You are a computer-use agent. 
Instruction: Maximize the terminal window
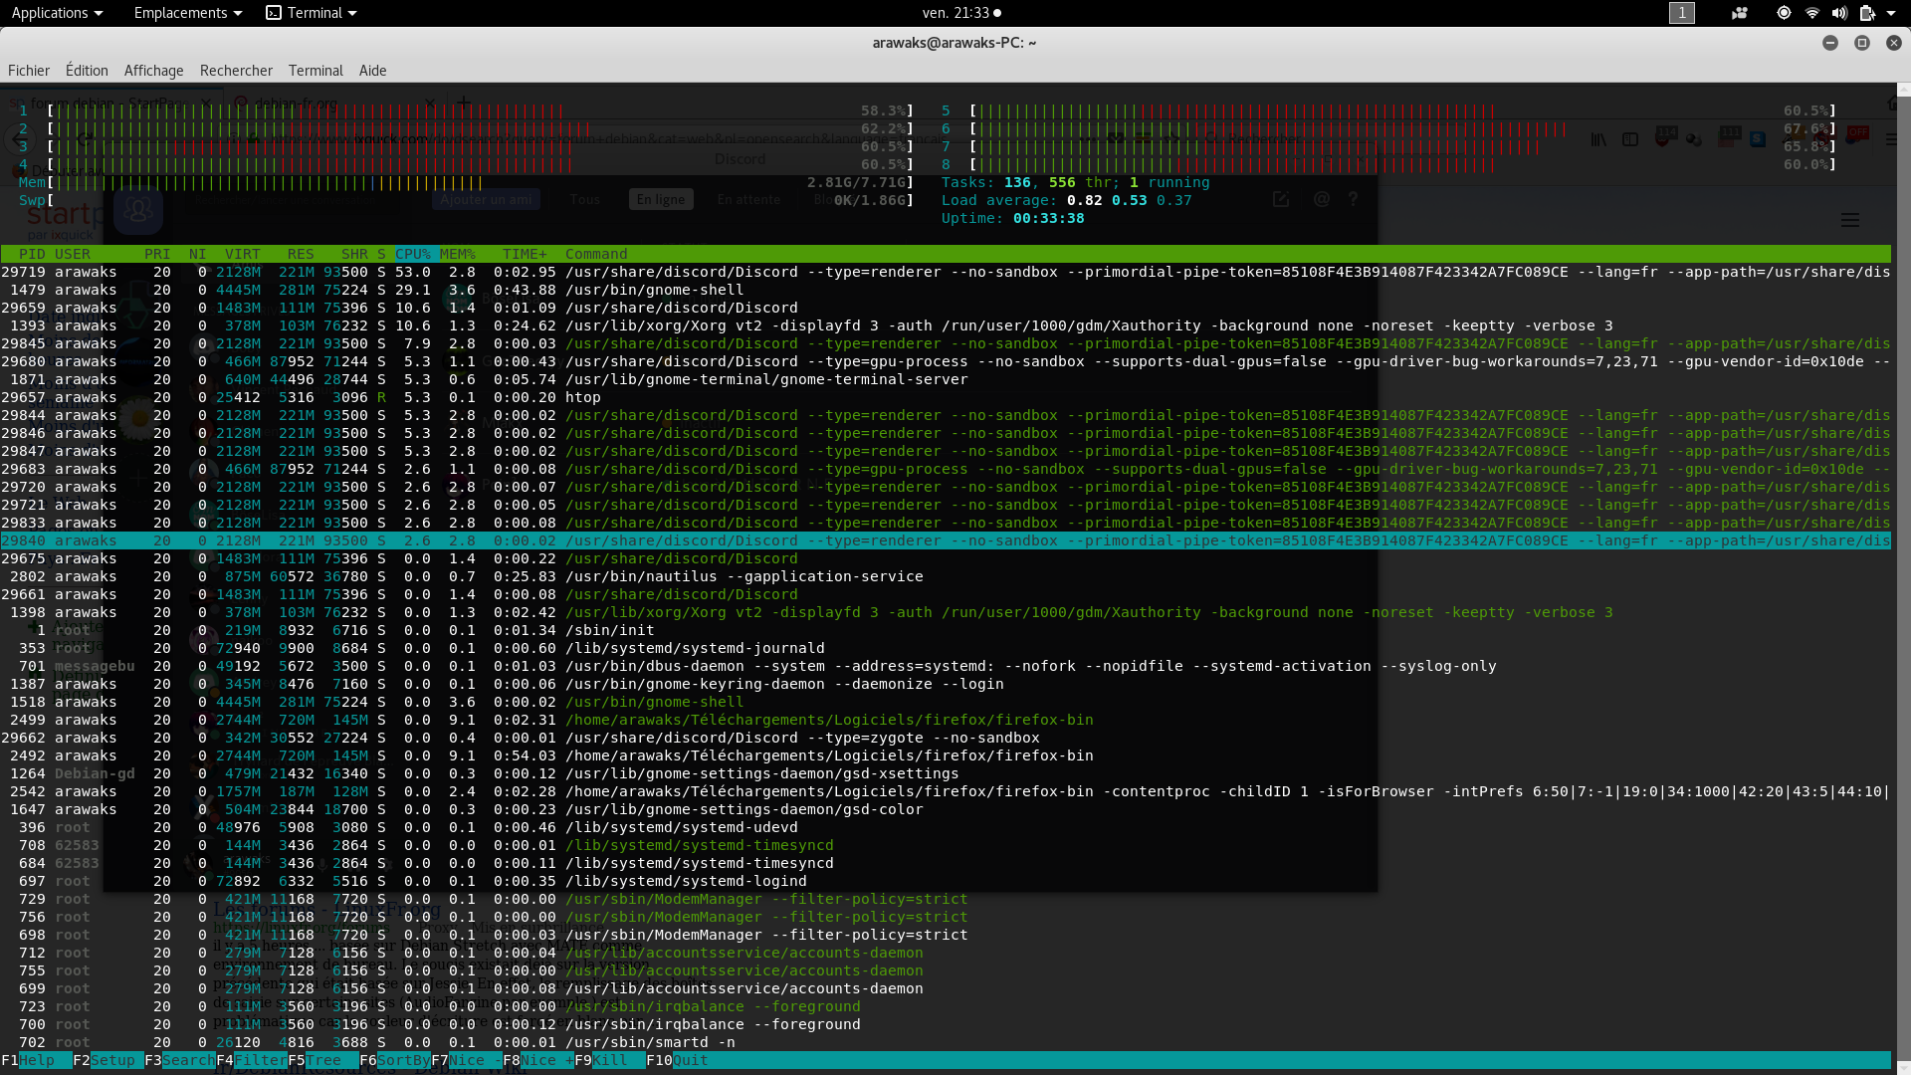point(1861,43)
